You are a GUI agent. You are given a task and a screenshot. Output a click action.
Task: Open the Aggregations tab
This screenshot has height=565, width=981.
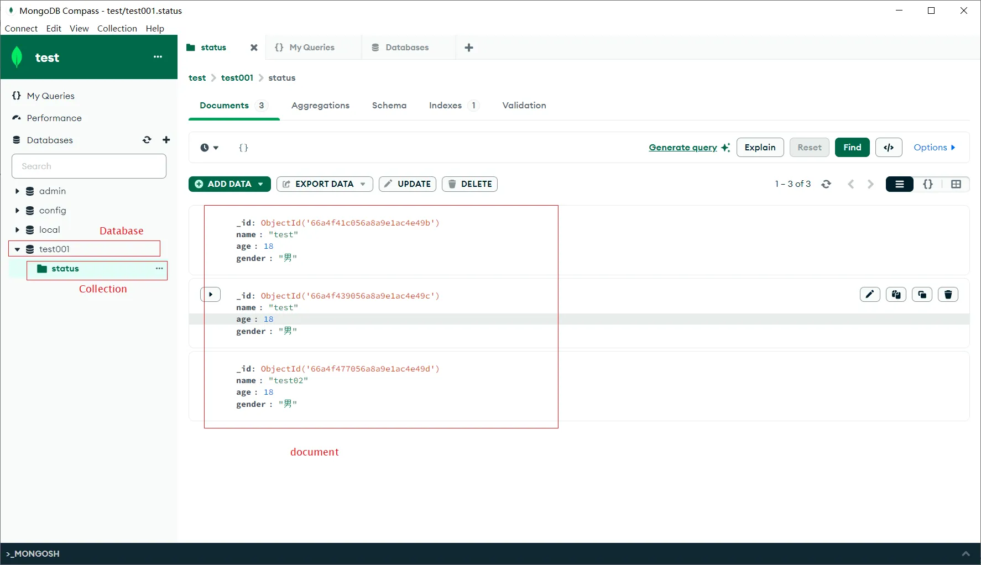pos(320,106)
